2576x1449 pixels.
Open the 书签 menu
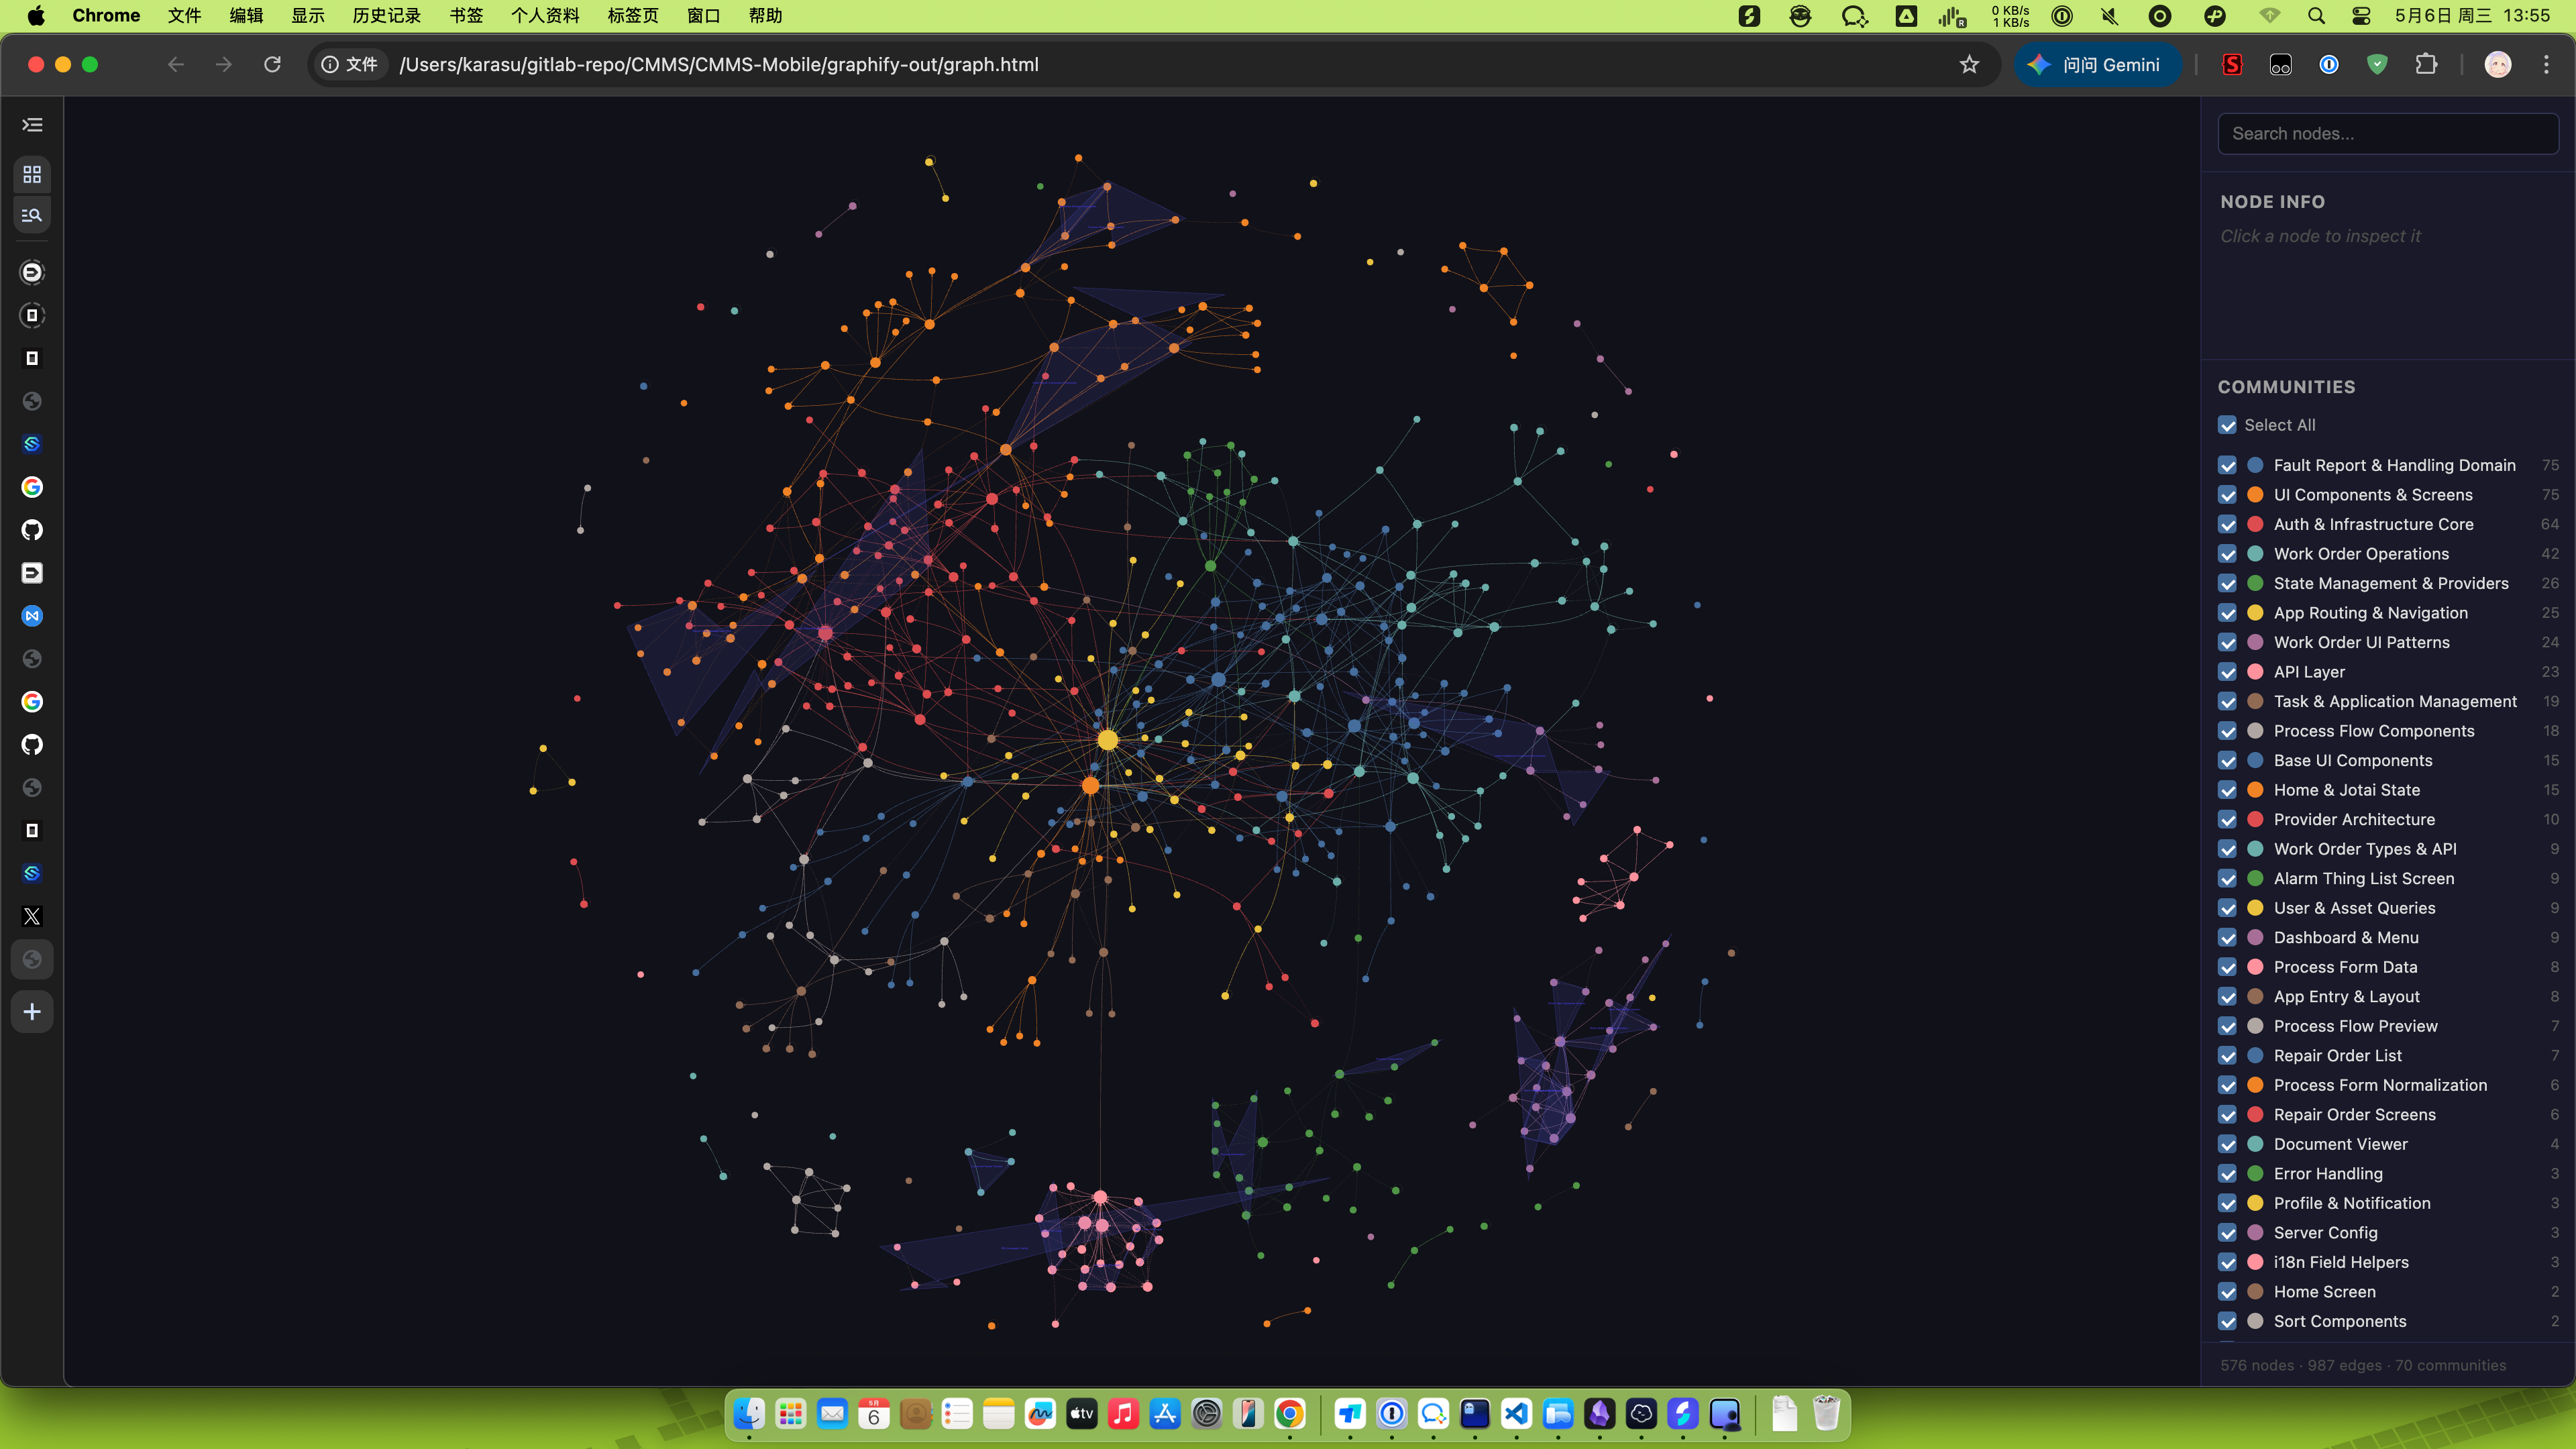click(x=466, y=16)
